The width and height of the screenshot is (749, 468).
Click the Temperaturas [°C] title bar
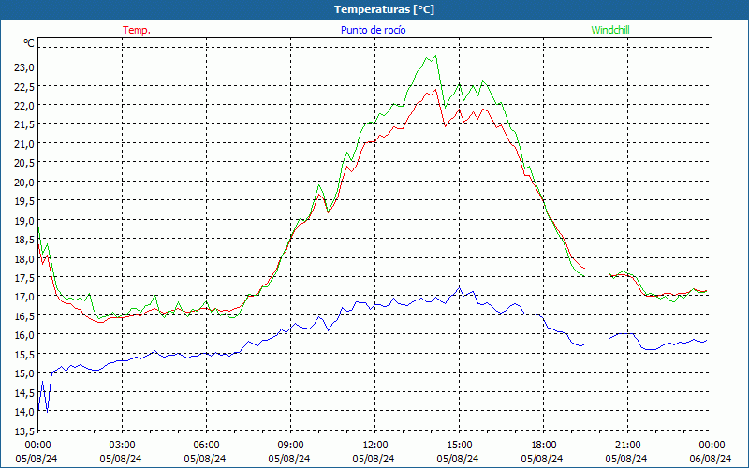tap(374, 9)
